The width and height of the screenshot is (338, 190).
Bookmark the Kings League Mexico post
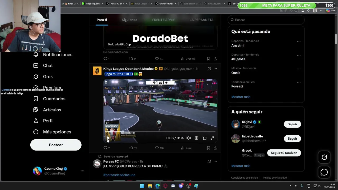pyautogui.click(x=208, y=148)
